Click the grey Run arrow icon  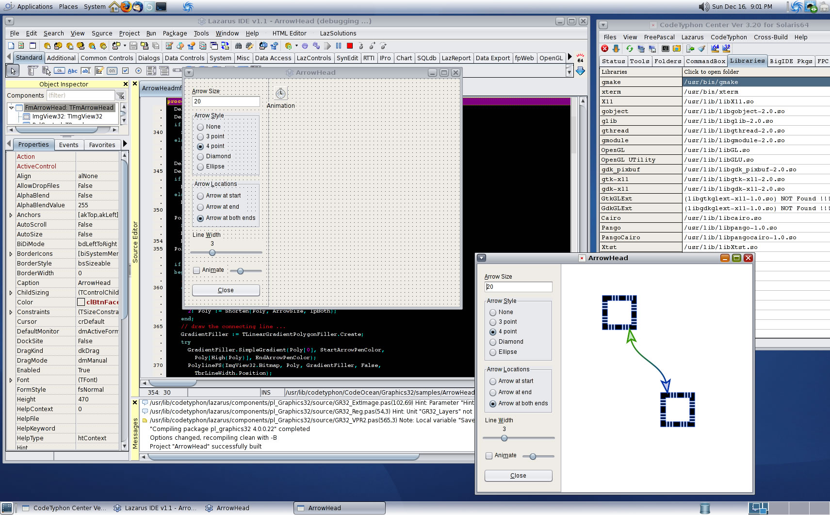[x=327, y=46]
